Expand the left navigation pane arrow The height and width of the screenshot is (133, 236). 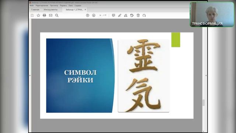(x=30, y=75)
